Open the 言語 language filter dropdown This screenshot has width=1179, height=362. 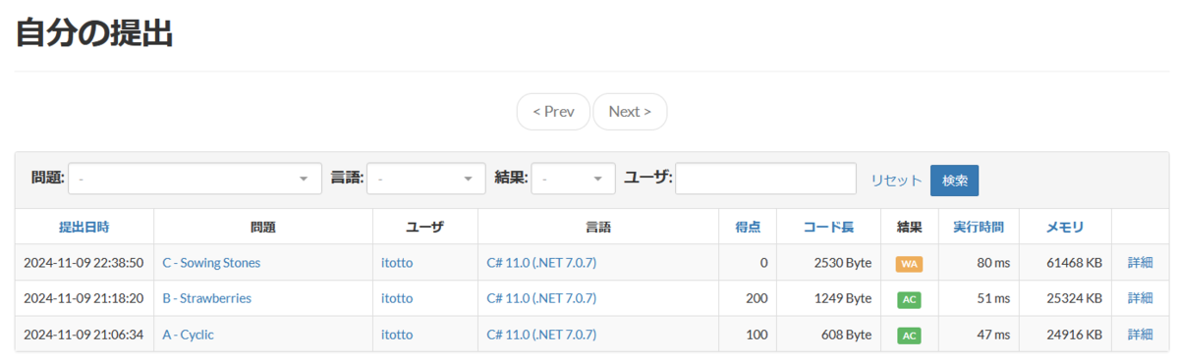426,179
